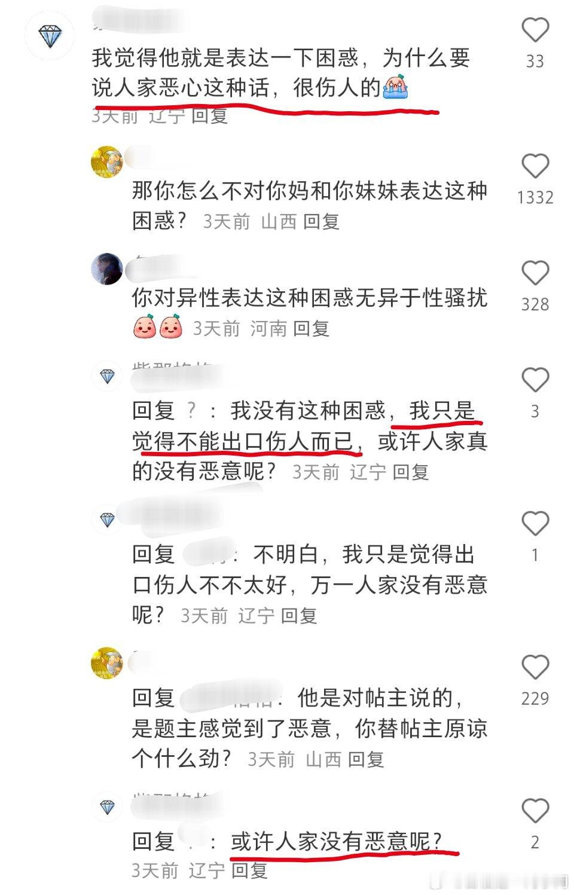This screenshot has width=574, height=895.
Task: Open the yellow avatar beside 他是对帖主说的 comment
Action: (x=107, y=662)
